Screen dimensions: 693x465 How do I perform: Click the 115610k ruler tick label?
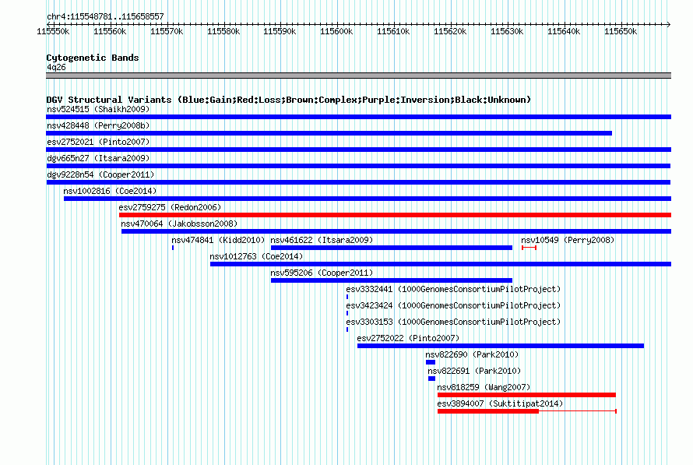click(393, 31)
